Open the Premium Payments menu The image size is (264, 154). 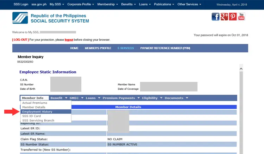[121, 98]
